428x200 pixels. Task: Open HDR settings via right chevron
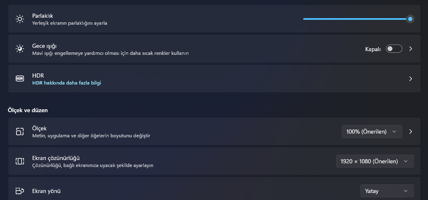(x=411, y=79)
